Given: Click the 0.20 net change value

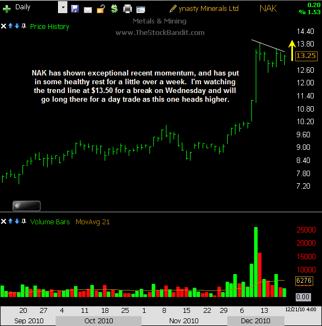Looking at the screenshot, I should [x=314, y=5].
